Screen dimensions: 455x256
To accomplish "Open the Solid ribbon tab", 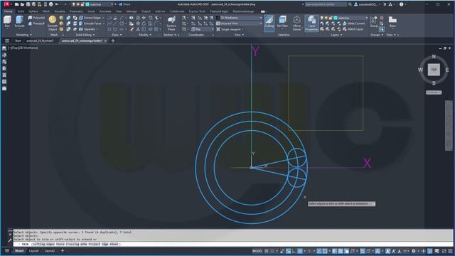I will tap(21, 11).
